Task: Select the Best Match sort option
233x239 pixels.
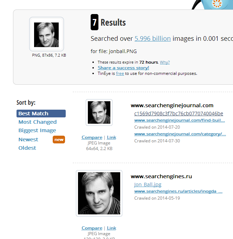Action: 41,114
